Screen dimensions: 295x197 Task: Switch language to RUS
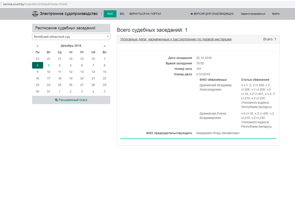pyautogui.click(x=110, y=14)
